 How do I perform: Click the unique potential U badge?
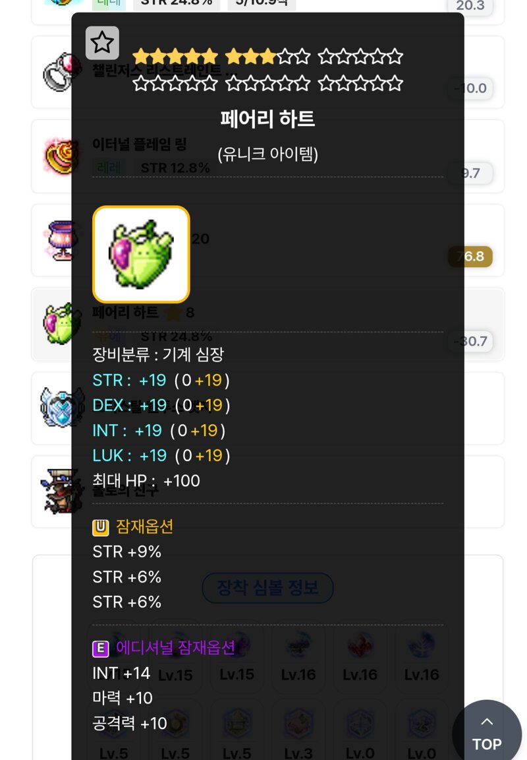(101, 527)
